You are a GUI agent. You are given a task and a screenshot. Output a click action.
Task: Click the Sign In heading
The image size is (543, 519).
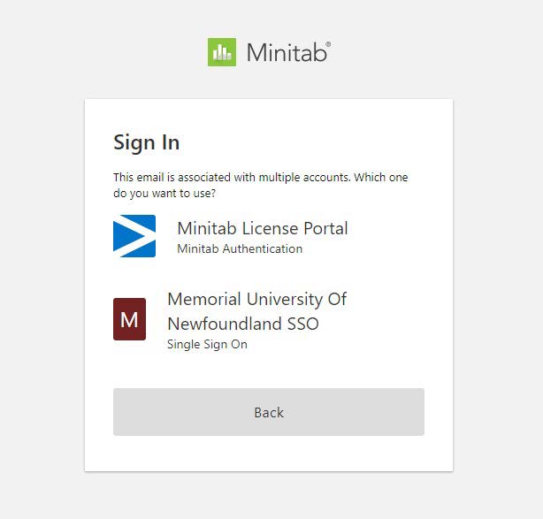tap(147, 142)
